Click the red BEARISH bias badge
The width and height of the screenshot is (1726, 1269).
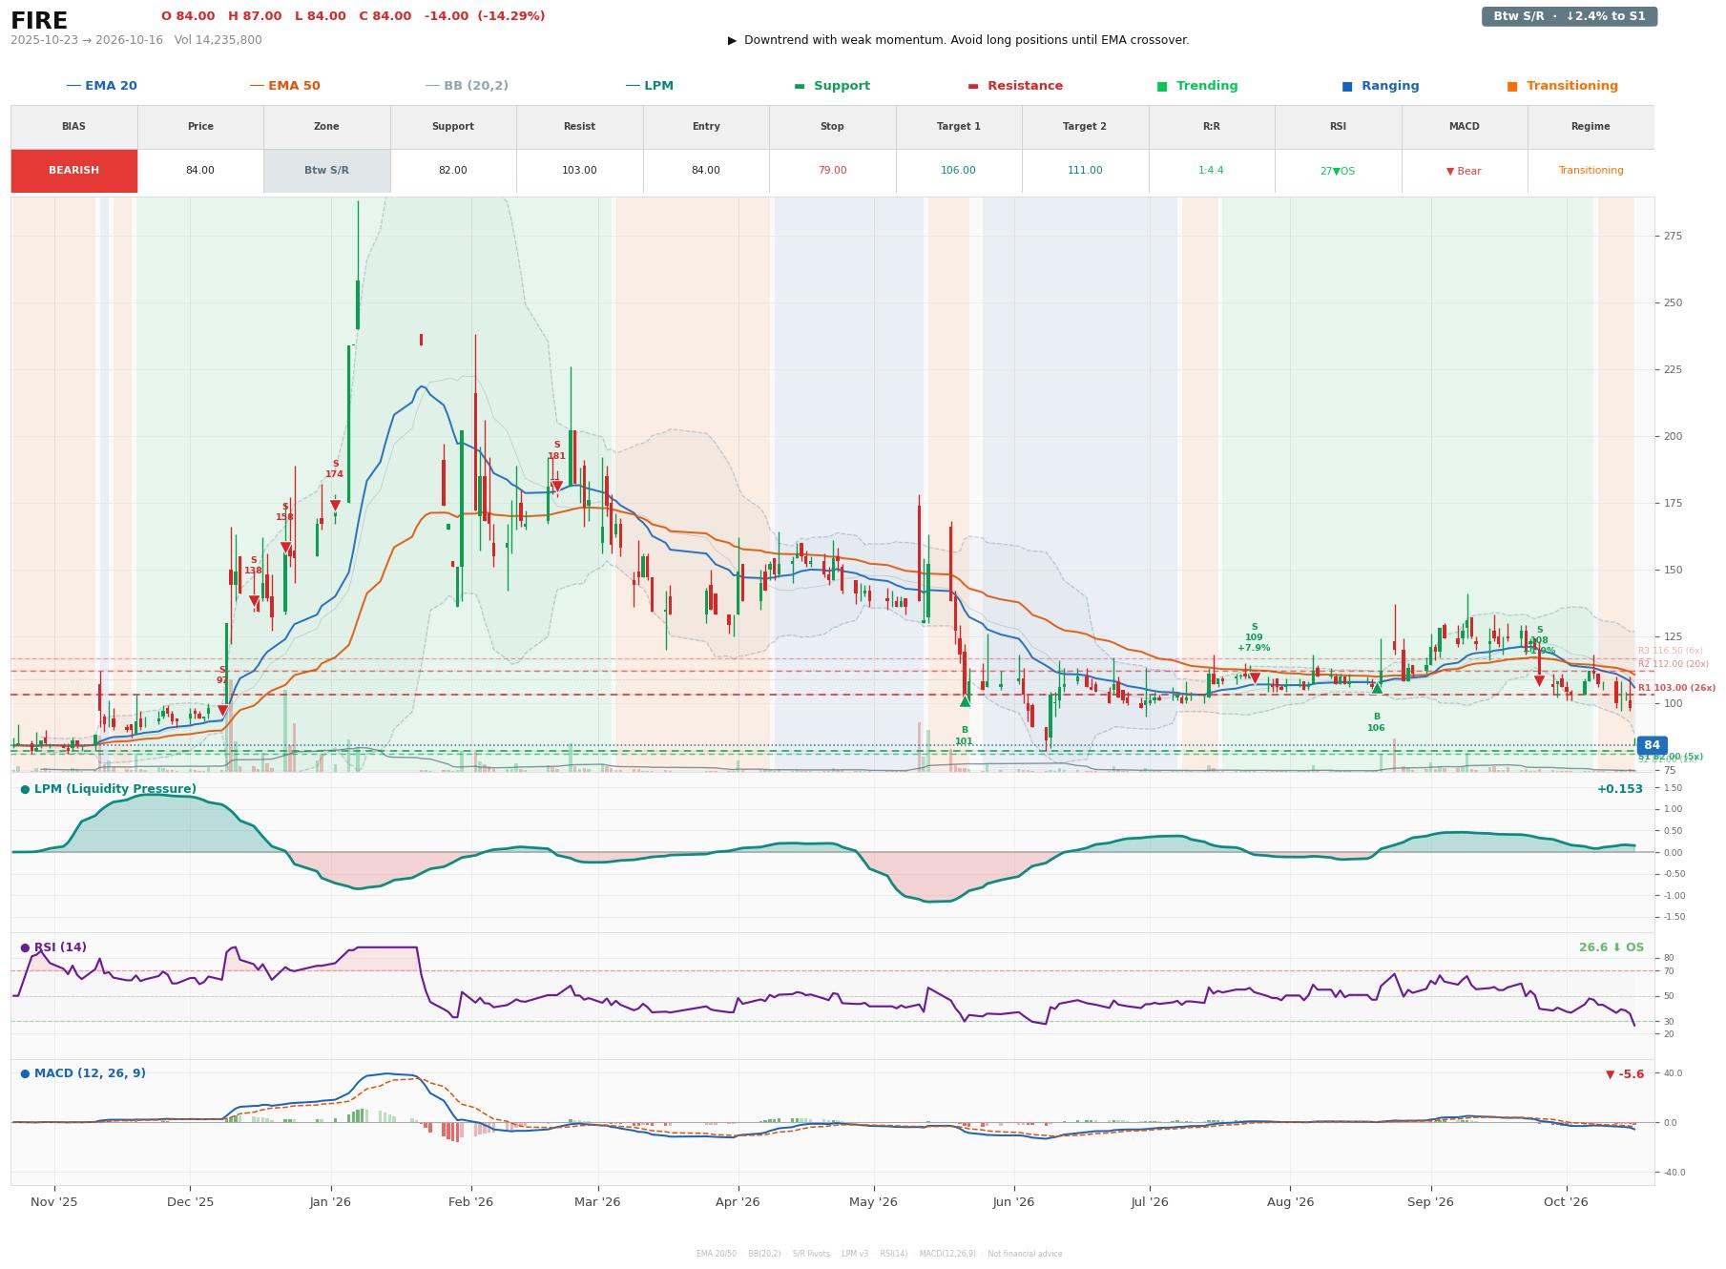point(73,171)
